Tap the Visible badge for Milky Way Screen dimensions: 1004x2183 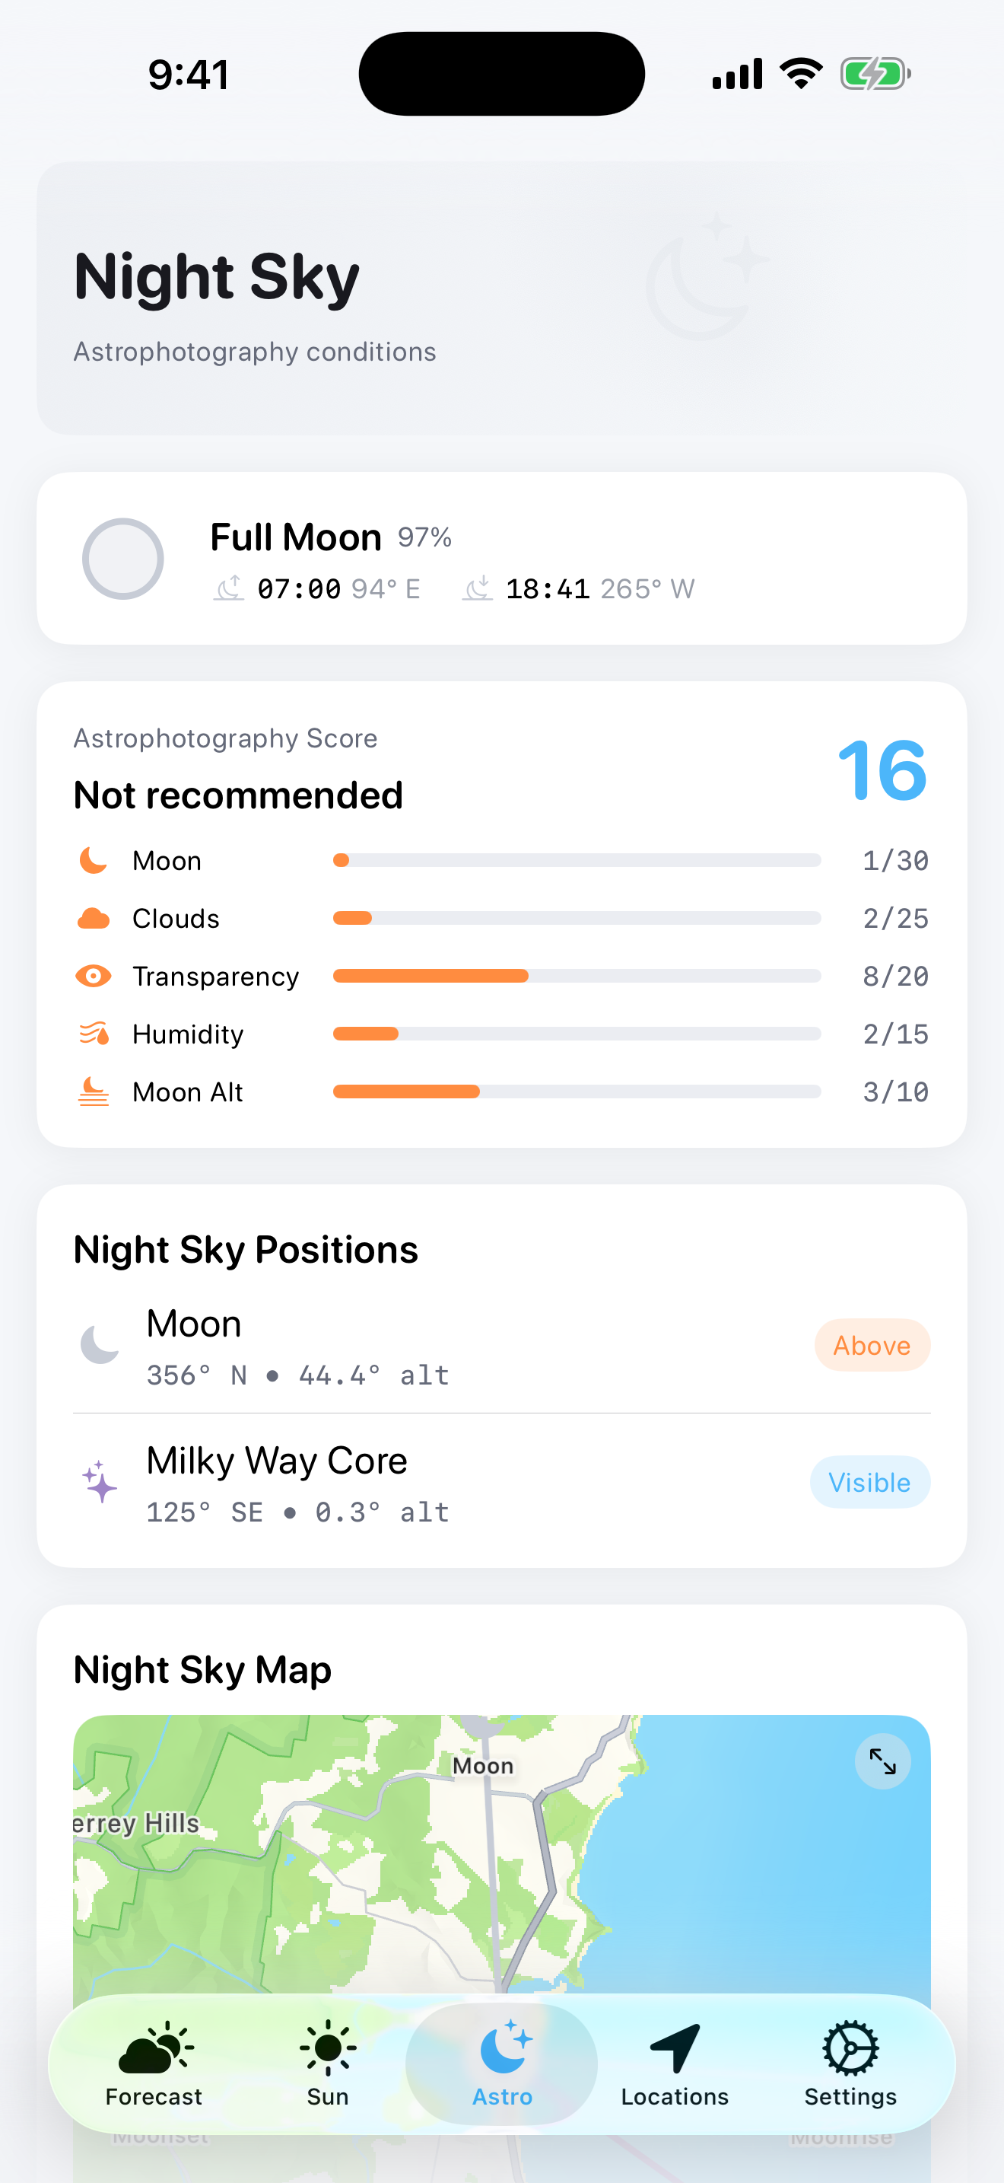click(869, 1482)
